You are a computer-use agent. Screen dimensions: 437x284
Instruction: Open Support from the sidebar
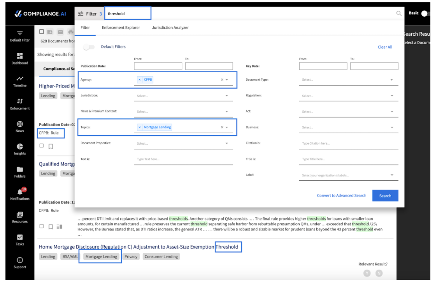[x=20, y=263]
